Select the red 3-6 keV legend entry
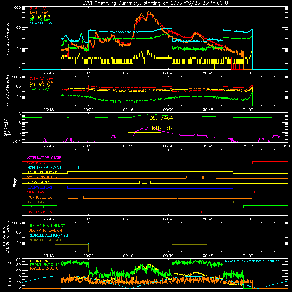The image size is (292, 292). [38, 9]
